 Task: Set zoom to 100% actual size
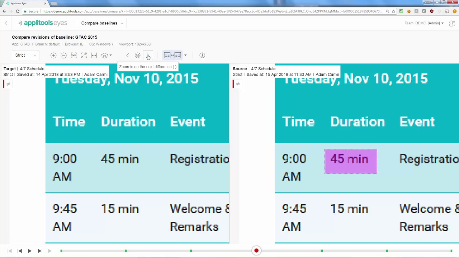(x=74, y=55)
